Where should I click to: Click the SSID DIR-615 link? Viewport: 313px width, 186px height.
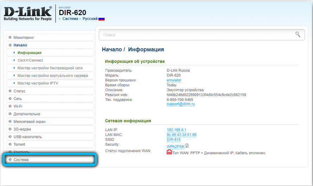174,140
